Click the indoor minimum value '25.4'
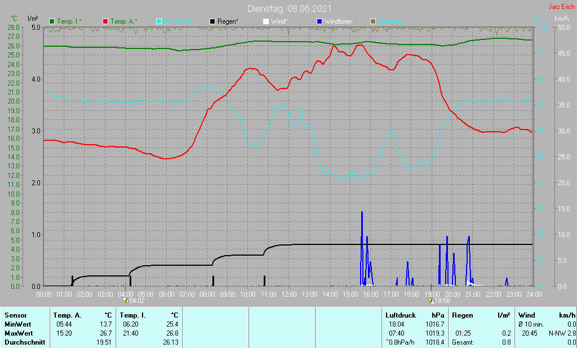Screen dimensions: 577x348 pyautogui.click(x=172, y=324)
